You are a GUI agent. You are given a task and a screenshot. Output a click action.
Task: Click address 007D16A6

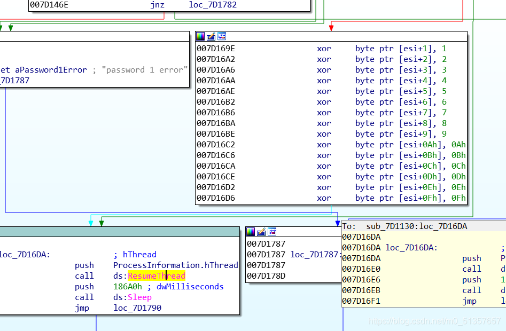(216, 69)
